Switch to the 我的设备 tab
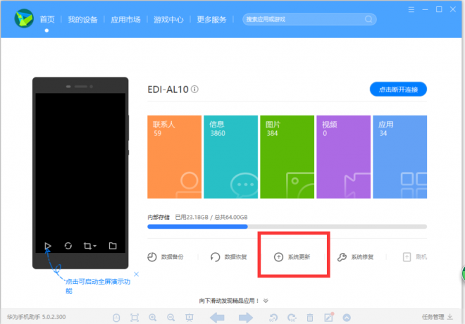Image resolution: width=465 pixels, height=324 pixels. [x=82, y=20]
